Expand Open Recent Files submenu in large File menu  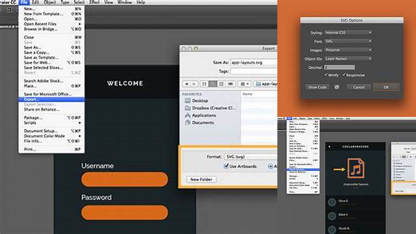coord(51,24)
